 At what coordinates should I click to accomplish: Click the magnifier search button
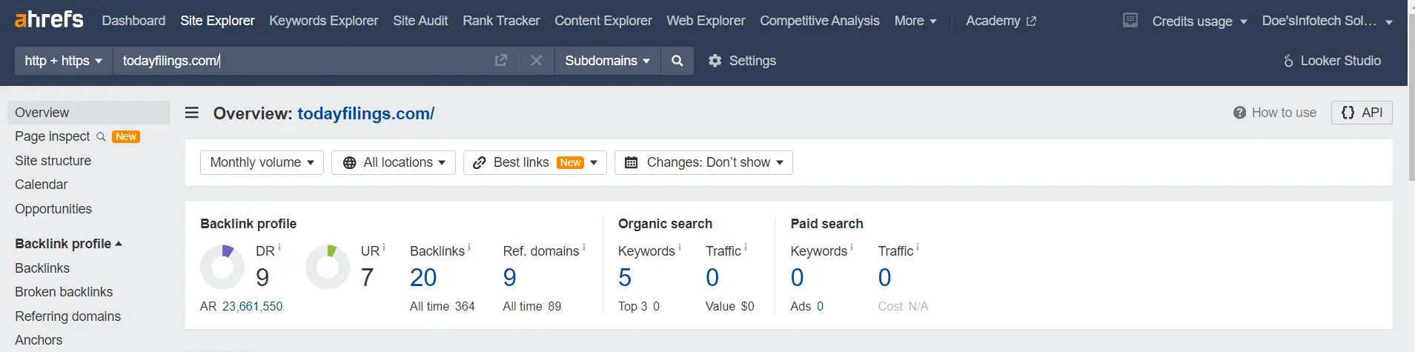677,61
